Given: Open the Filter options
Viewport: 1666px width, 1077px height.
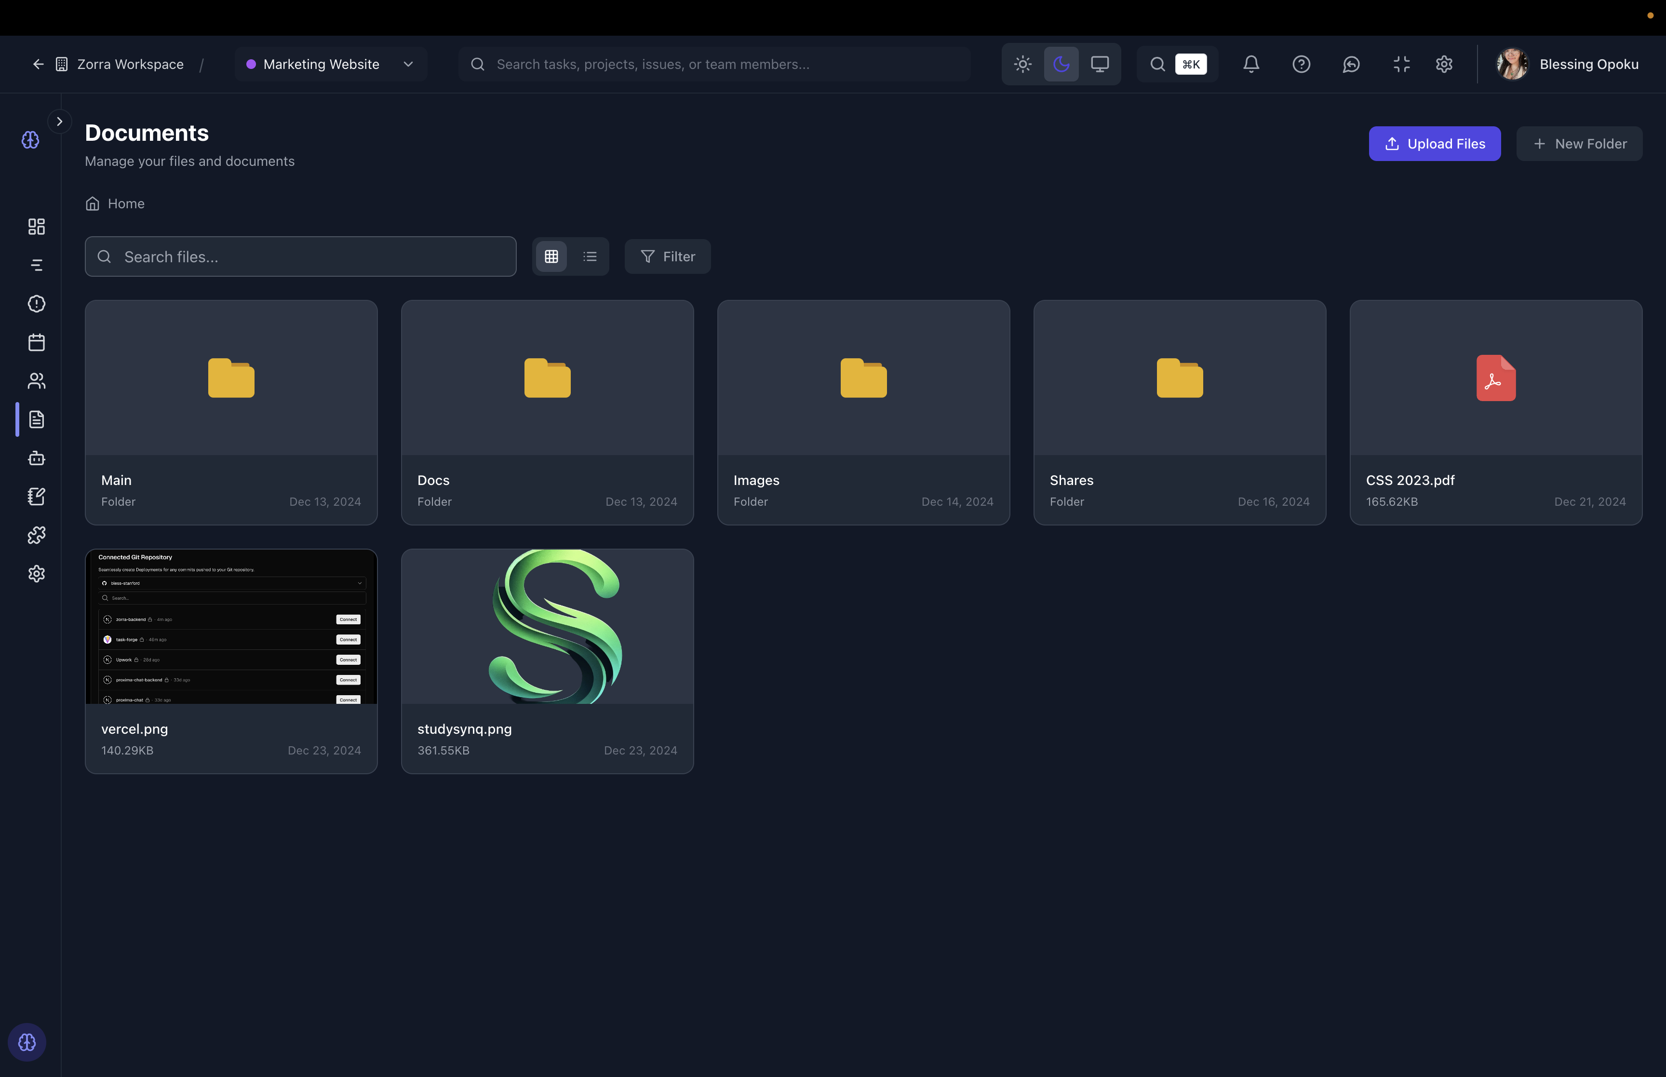Looking at the screenshot, I should point(668,256).
